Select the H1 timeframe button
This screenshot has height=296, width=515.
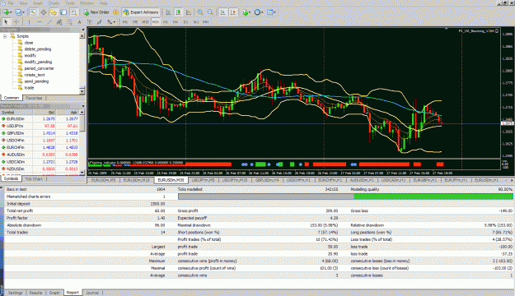[166, 22]
